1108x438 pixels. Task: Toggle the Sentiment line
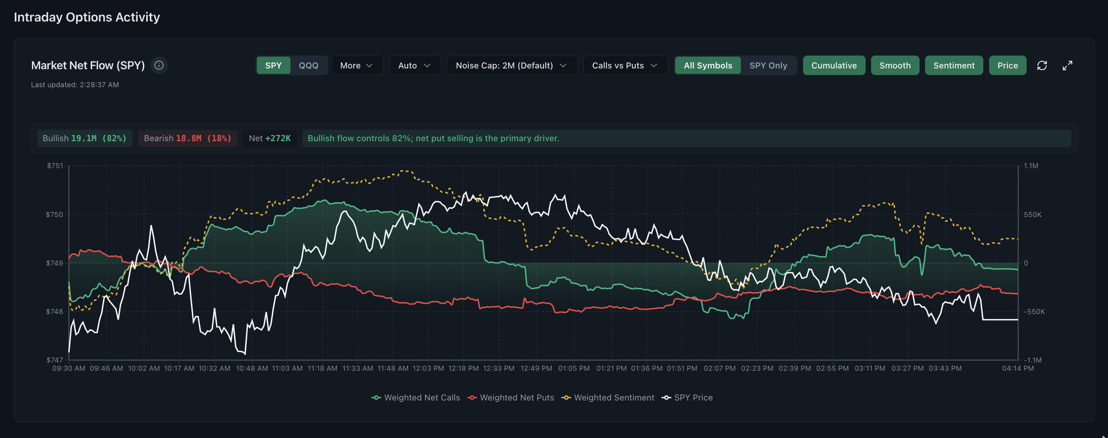point(954,65)
